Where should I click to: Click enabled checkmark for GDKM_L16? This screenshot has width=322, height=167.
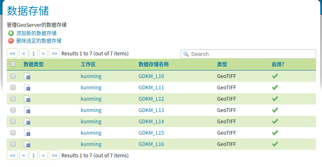point(275,144)
